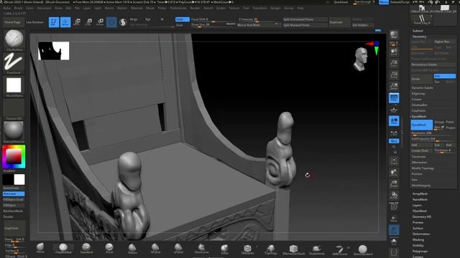Select the Flatten brush in bottom shelf
The image size is (460, 258).
click(132, 248)
